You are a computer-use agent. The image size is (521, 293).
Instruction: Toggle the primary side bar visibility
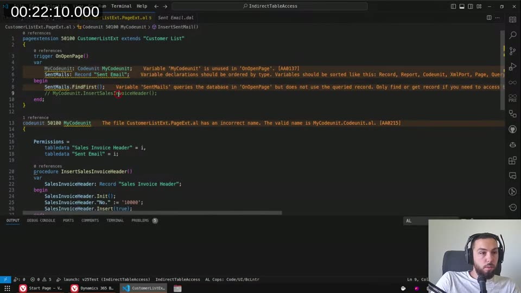tap(453, 7)
